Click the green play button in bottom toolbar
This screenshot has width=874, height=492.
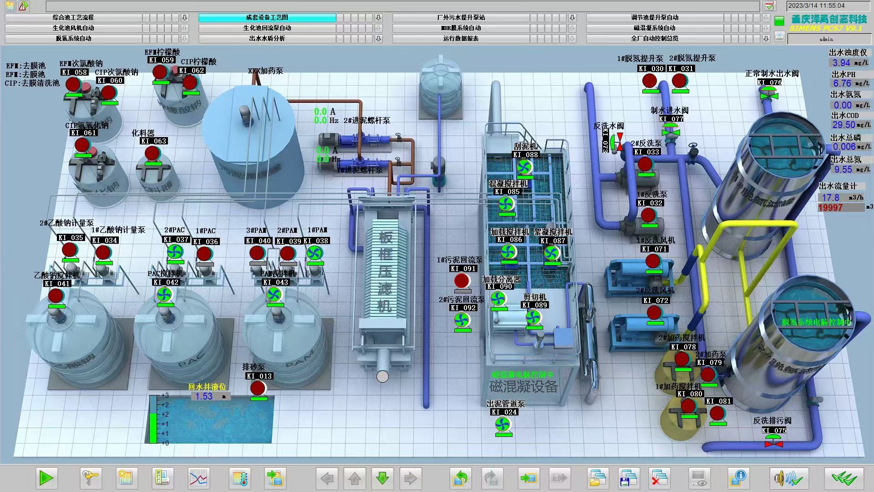(46, 478)
